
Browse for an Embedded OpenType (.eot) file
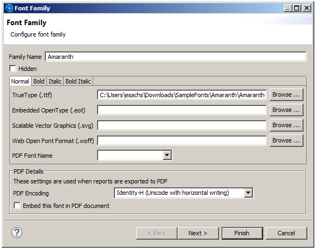(x=286, y=110)
